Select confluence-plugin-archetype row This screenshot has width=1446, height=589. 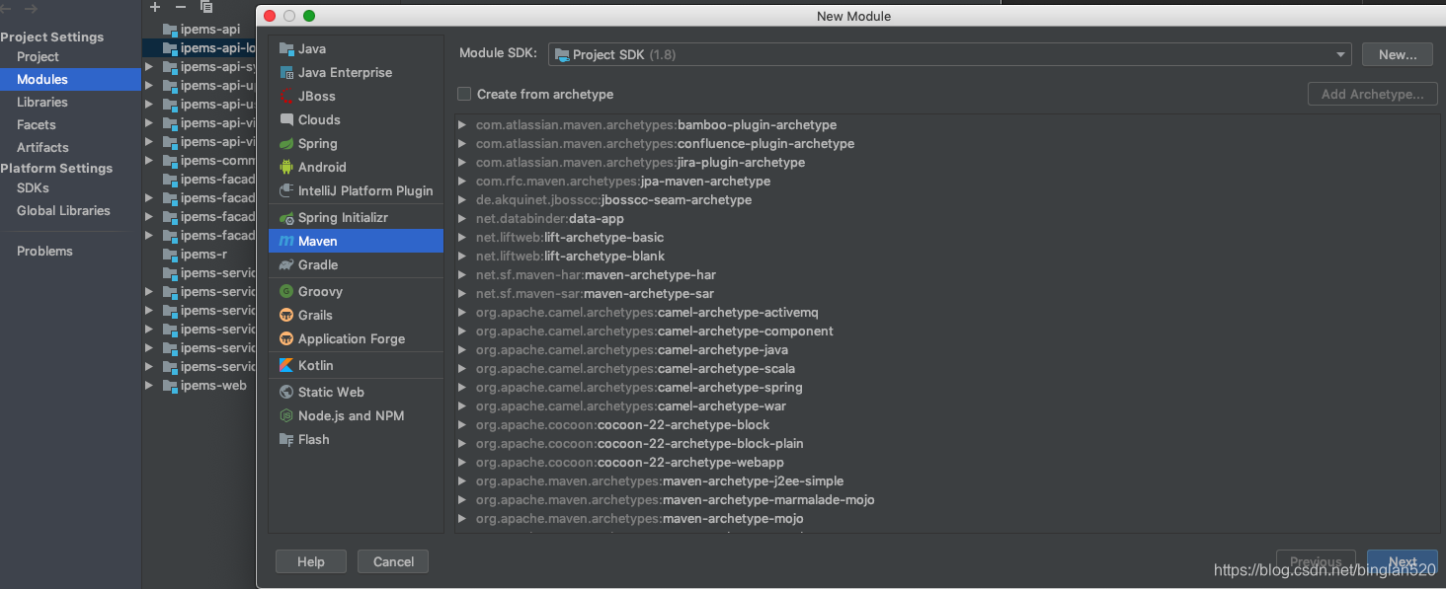click(x=946, y=144)
